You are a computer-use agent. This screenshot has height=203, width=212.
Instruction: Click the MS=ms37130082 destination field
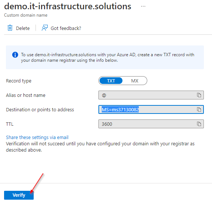point(151,109)
